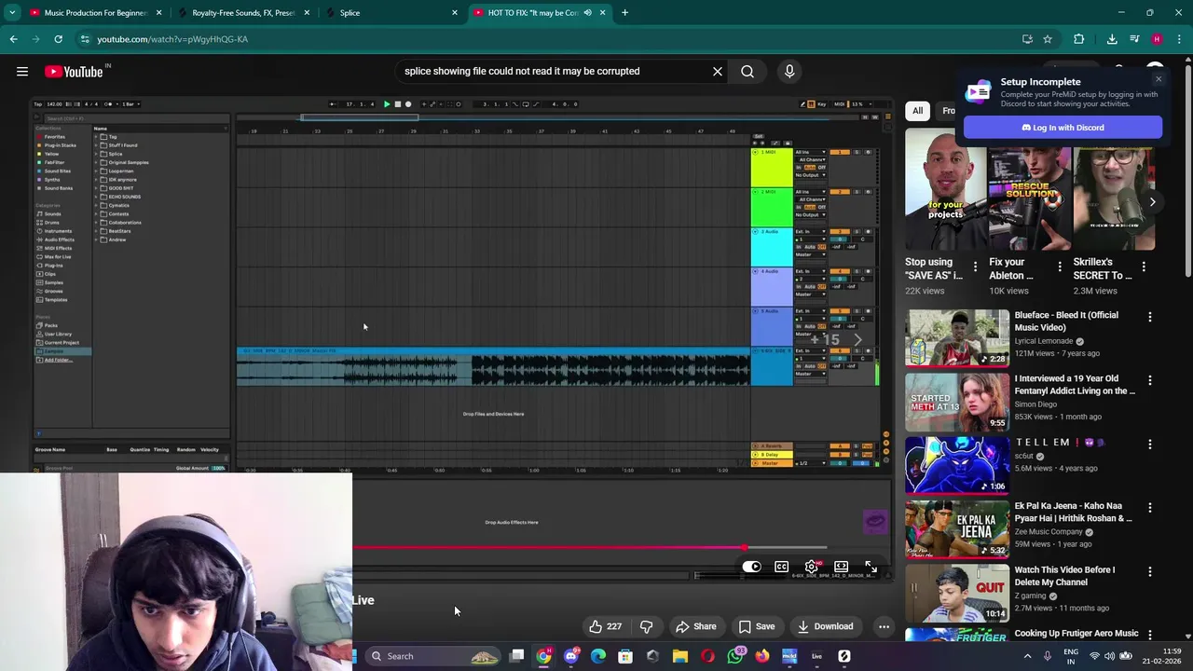The width and height of the screenshot is (1193, 671).
Task: Open video settings gear icon
Action: 812,567
